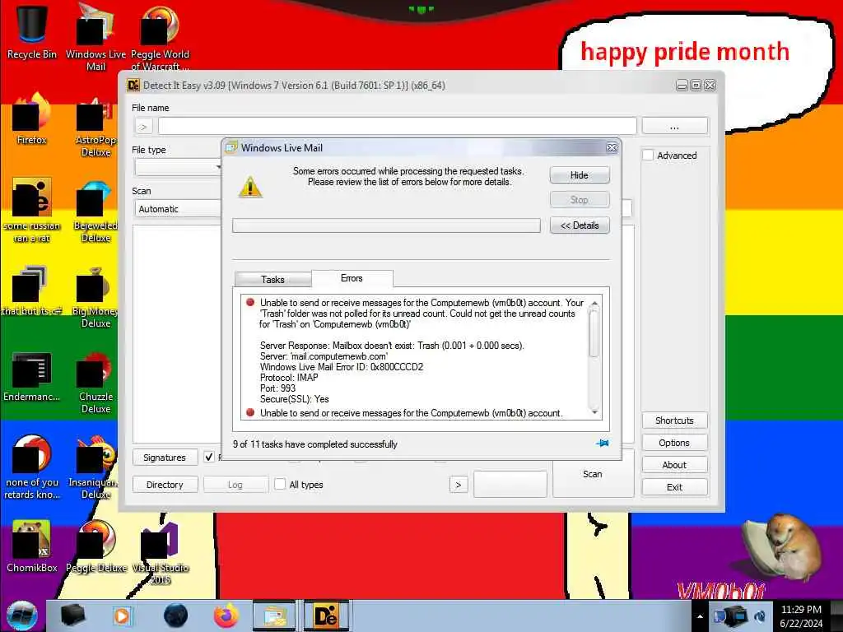Image resolution: width=843 pixels, height=632 pixels.
Task: Open the media player taskbar icon
Action: click(x=122, y=616)
